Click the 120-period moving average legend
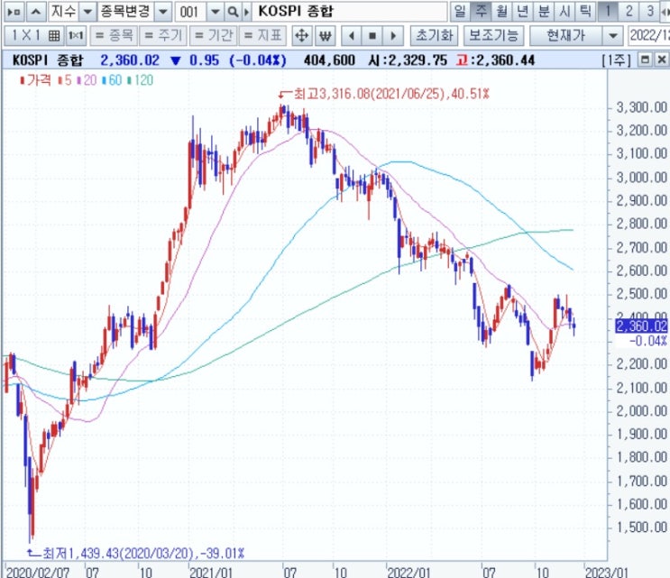The width and height of the screenshot is (670, 578). [140, 80]
